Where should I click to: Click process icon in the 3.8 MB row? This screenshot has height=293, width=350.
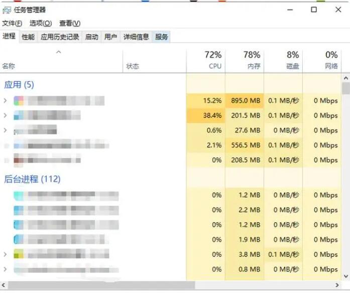(x=19, y=254)
